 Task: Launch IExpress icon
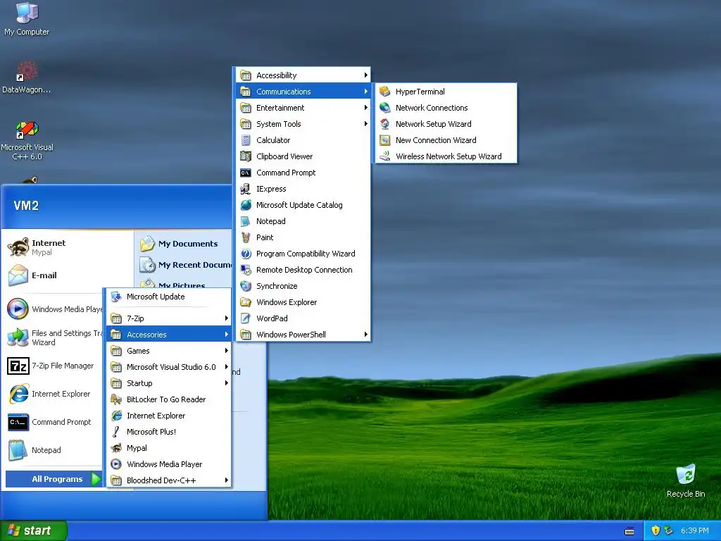pyautogui.click(x=246, y=189)
